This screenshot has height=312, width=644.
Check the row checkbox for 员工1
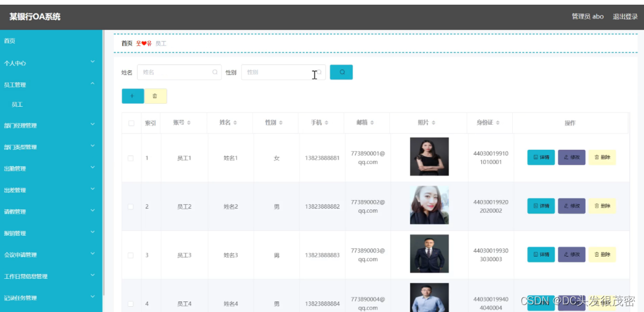tap(131, 158)
